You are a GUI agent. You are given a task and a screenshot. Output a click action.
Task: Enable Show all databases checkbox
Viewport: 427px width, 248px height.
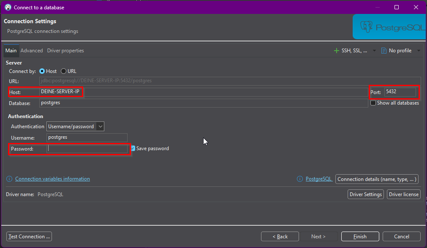373,103
